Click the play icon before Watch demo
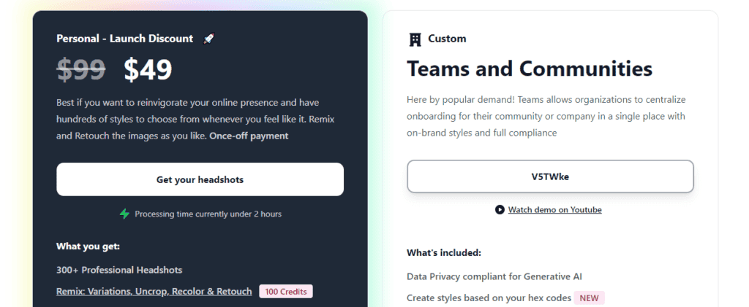This screenshot has width=749, height=307. pos(500,210)
